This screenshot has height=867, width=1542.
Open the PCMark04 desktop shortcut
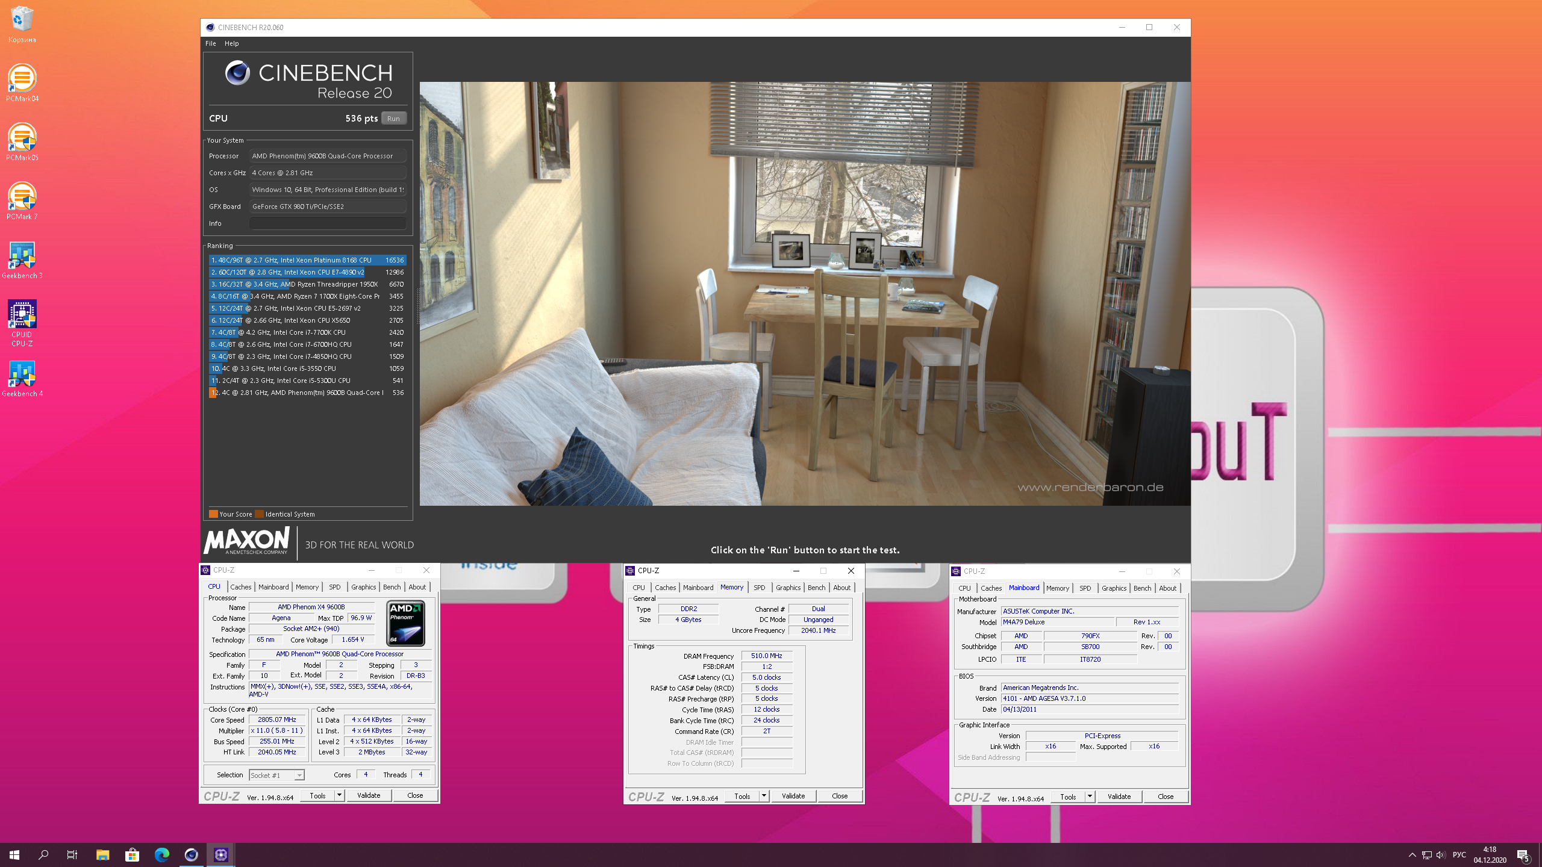pyautogui.click(x=22, y=83)
